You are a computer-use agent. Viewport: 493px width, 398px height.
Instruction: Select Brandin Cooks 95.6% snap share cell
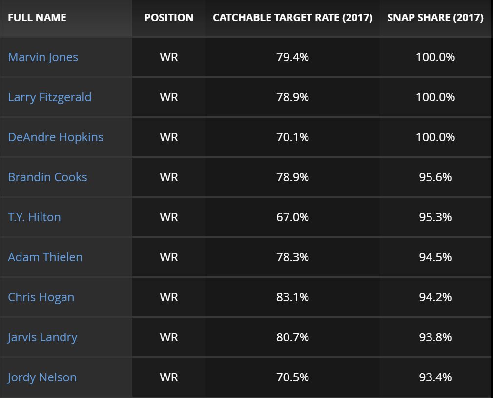click(x=435, y=177)
